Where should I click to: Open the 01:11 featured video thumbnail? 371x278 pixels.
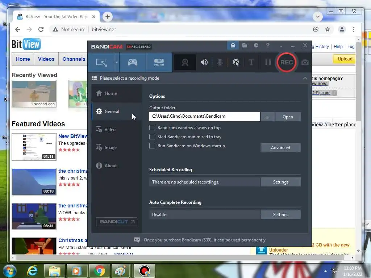[34, 147]
